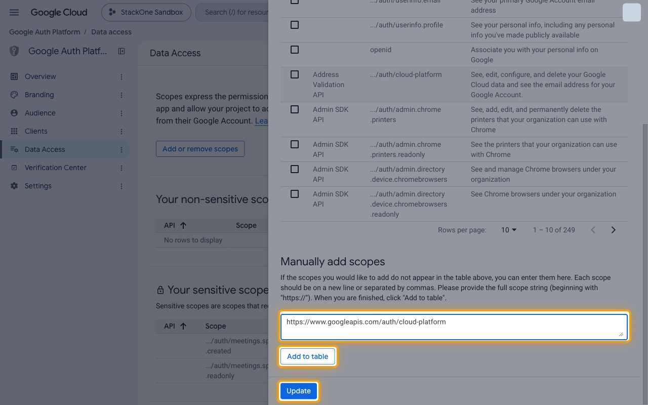The image size is (648, 405).
Task: Collapse the side navigation panel icon
Action: pos(121,51)
